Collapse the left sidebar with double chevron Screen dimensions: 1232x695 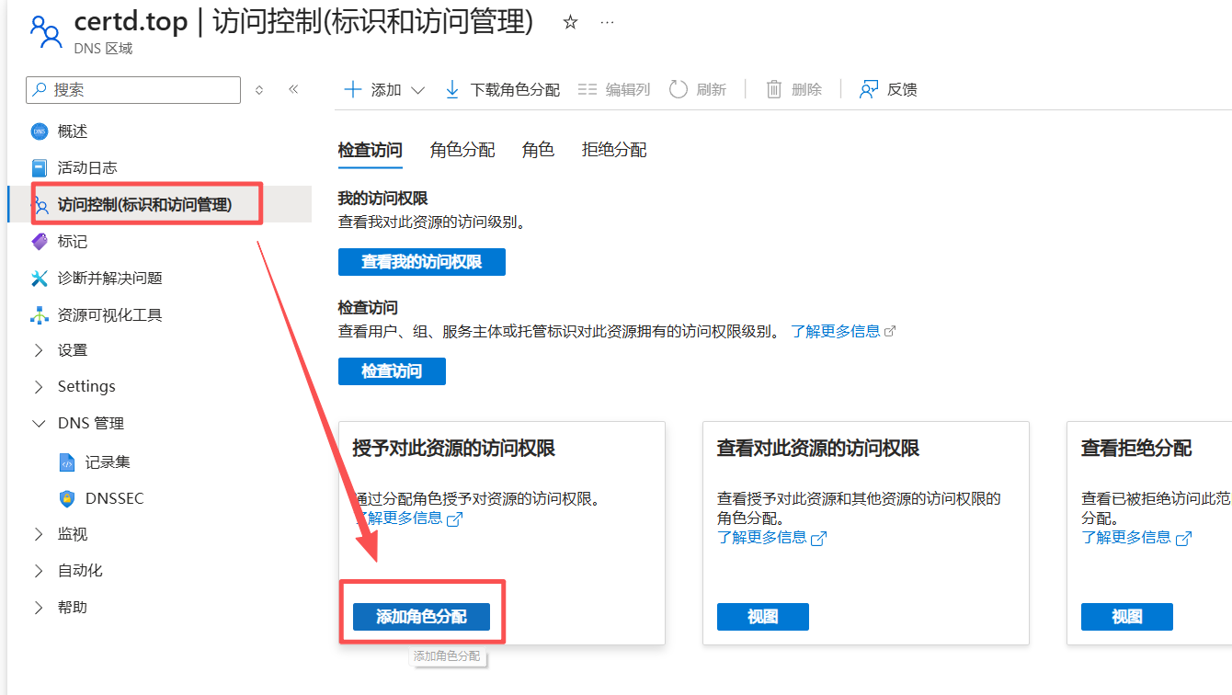tap(293, 89)
